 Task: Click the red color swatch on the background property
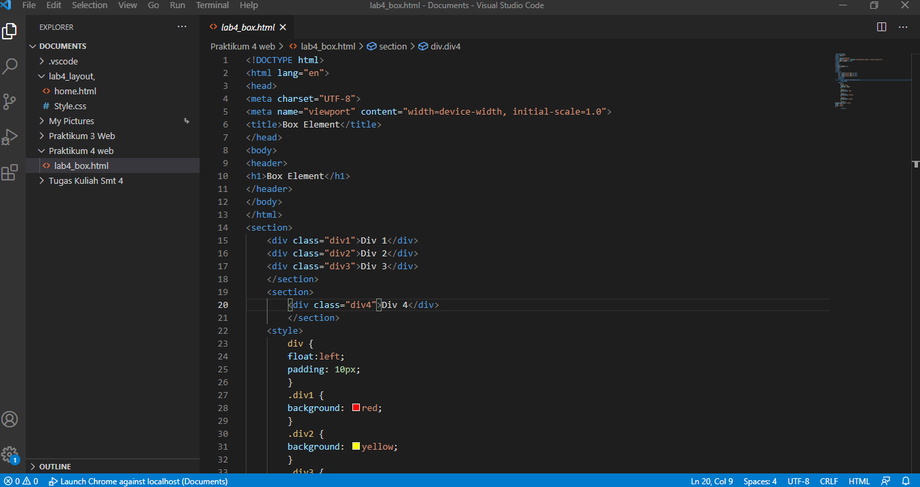click(356, 408)
